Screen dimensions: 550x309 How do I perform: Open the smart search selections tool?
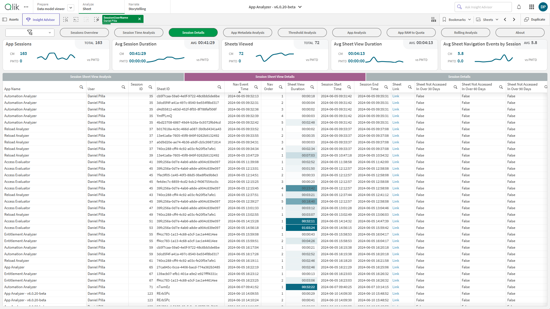pyautogui.click(x=66, y=19)
